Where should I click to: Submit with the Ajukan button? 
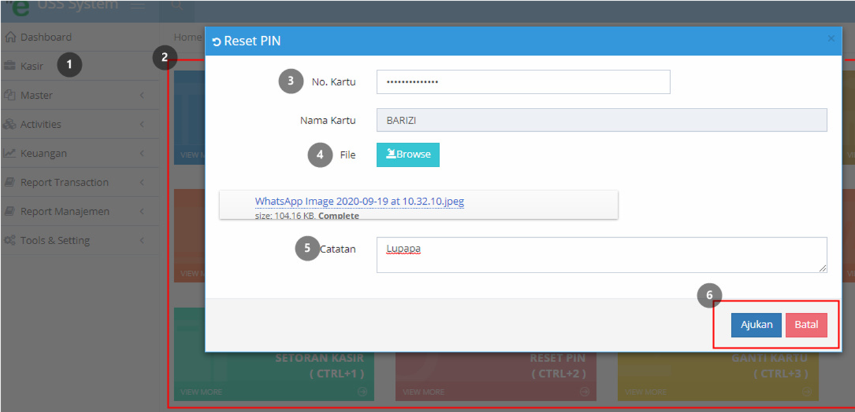pyautogui.click(x=757, y=325)
